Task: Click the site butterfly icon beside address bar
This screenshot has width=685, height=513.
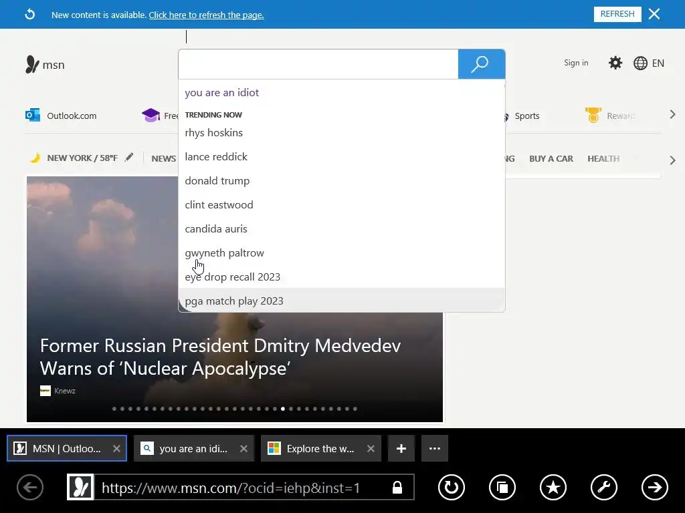Action: pos(80,487)
